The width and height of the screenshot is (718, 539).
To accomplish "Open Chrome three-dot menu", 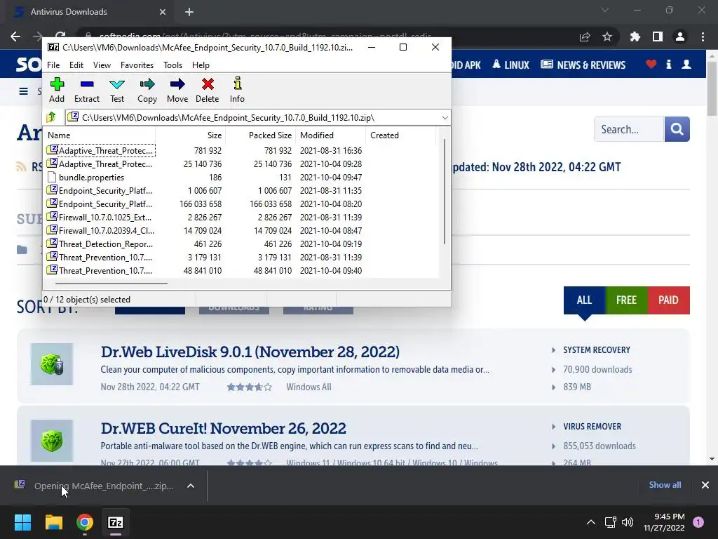I will tap(703, 36).
